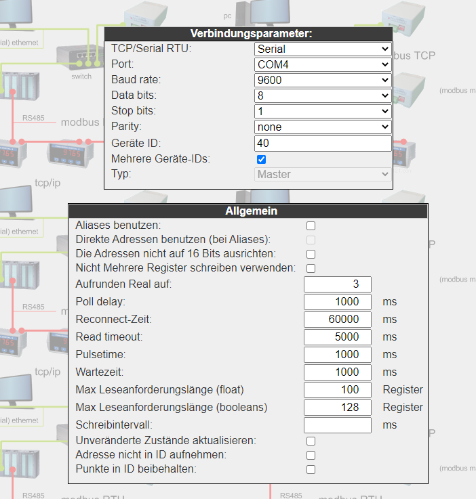Uncheck the Mehrere Geräte-IDs checkbox

[x=261, y=159]
